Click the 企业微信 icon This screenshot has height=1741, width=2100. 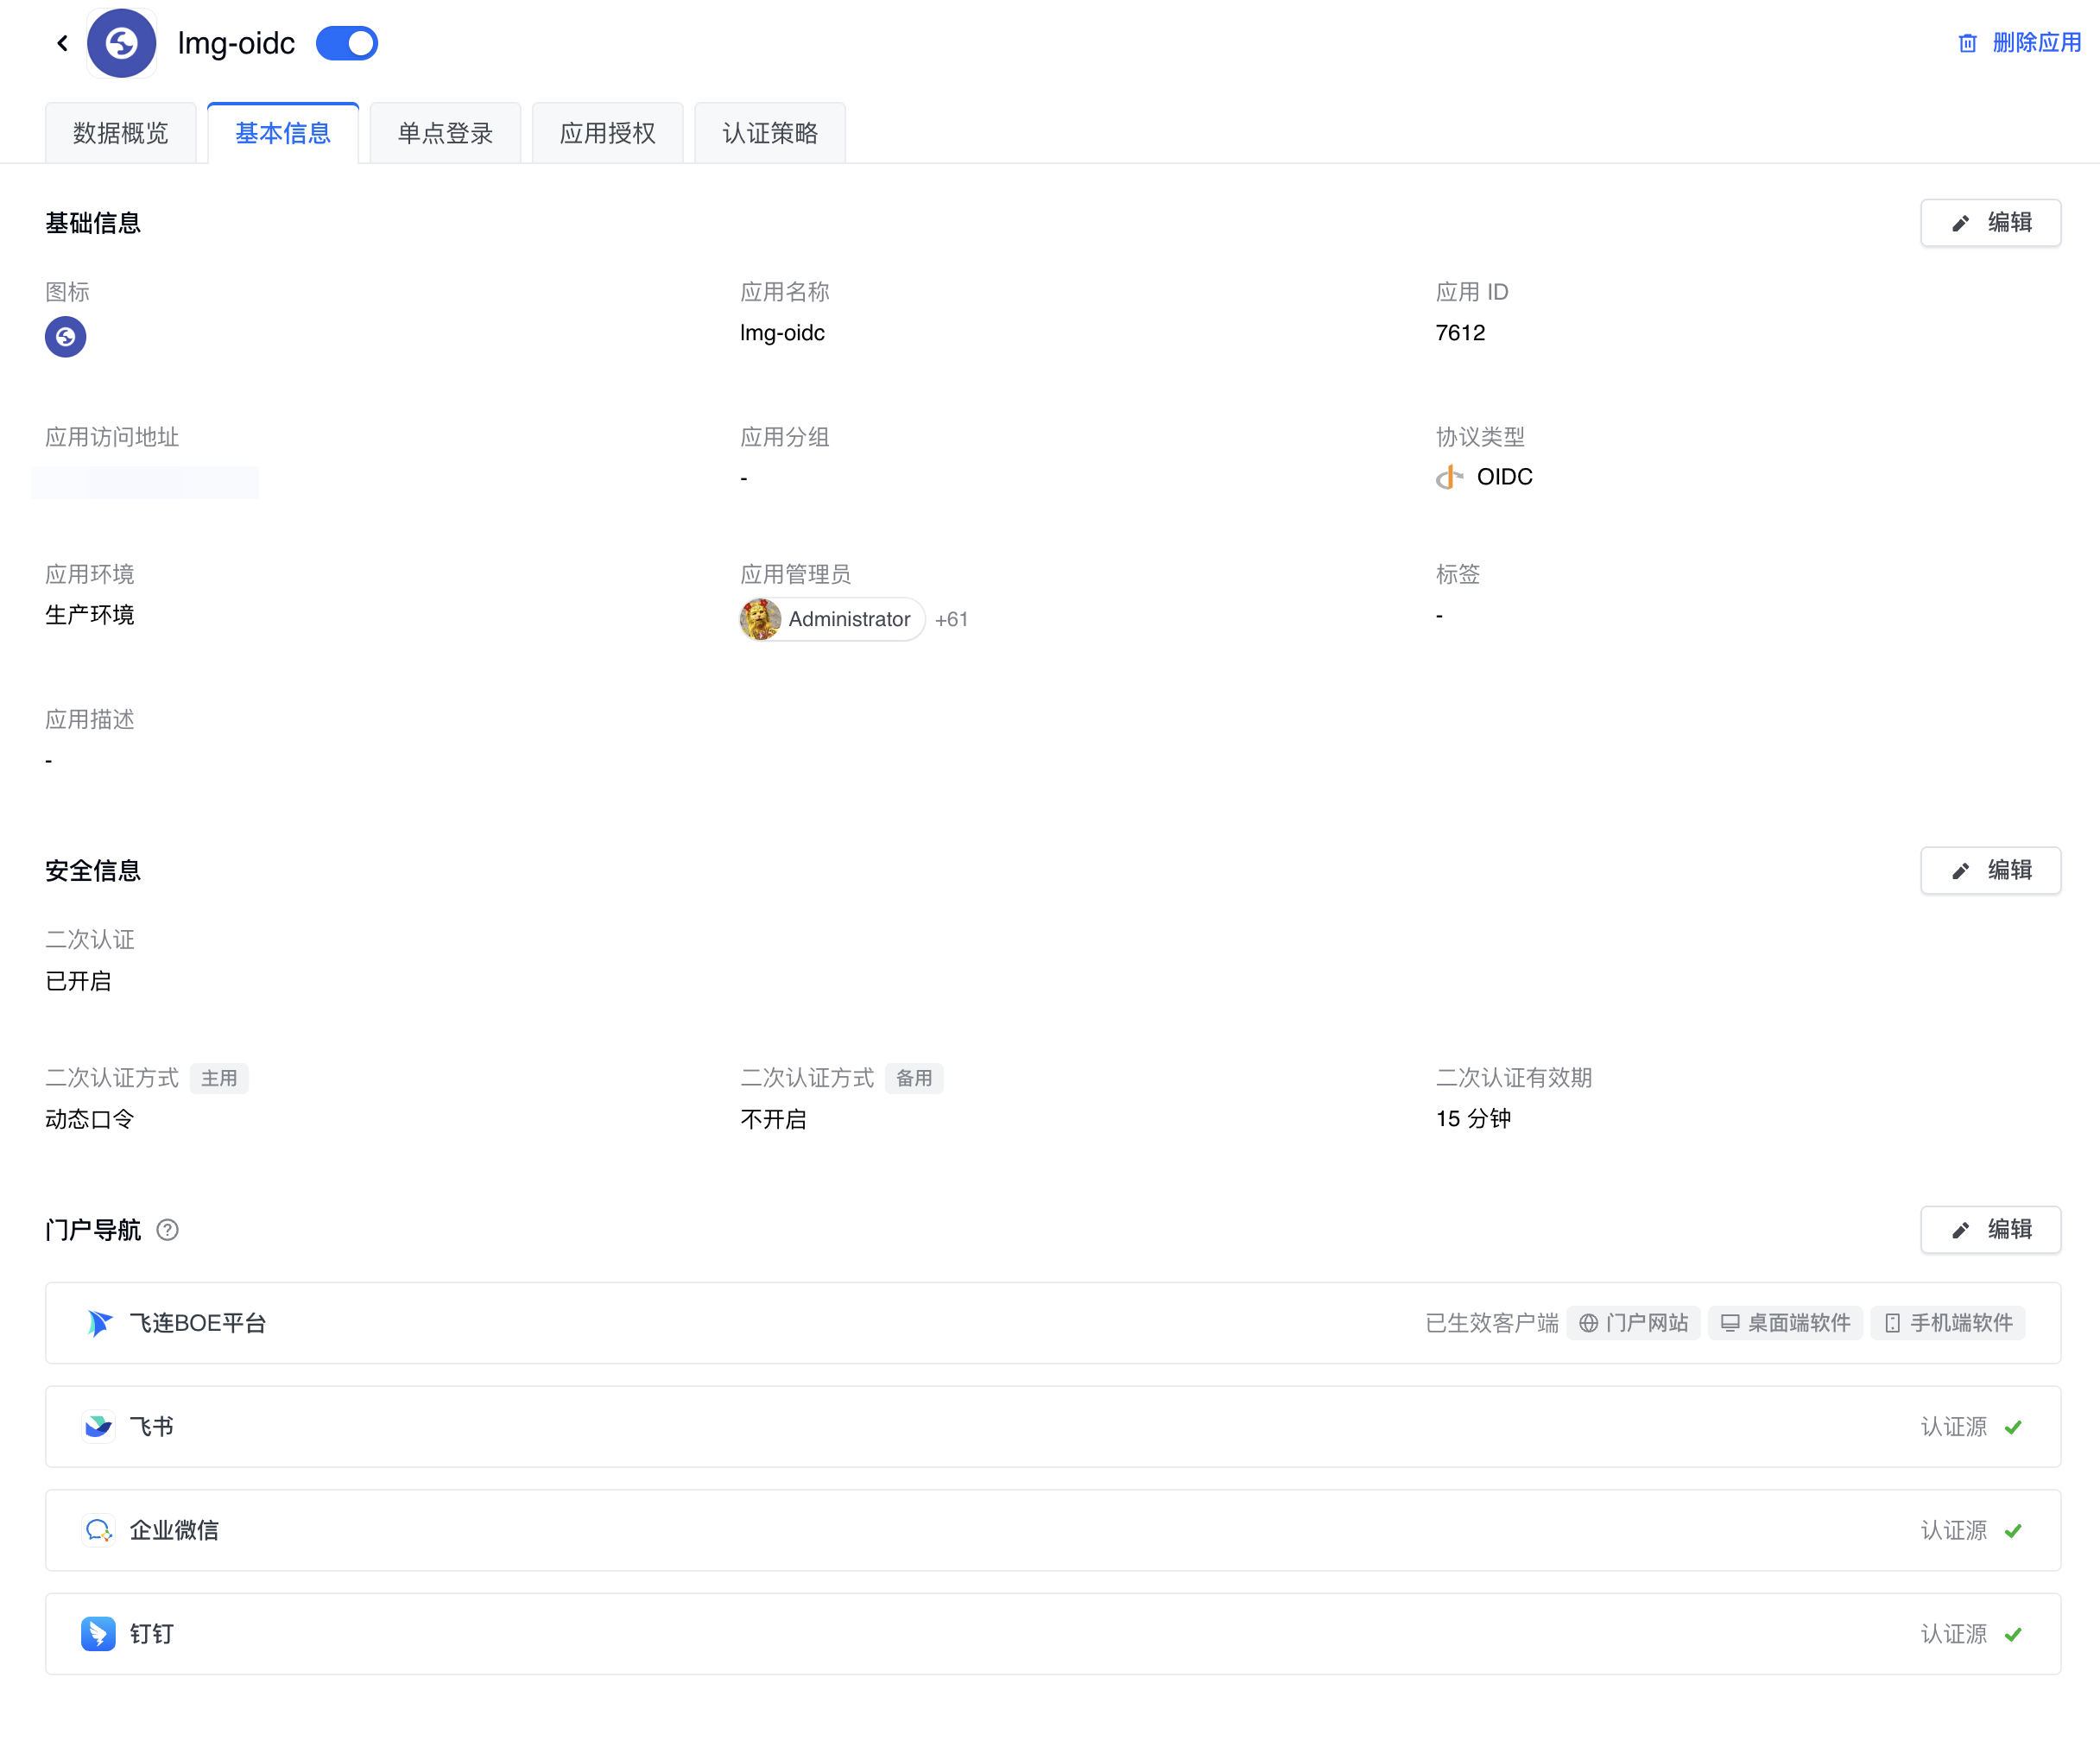coord(98,1530)
